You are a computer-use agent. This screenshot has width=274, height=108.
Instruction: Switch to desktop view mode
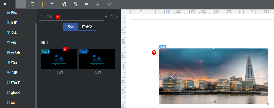pos(21,4)
